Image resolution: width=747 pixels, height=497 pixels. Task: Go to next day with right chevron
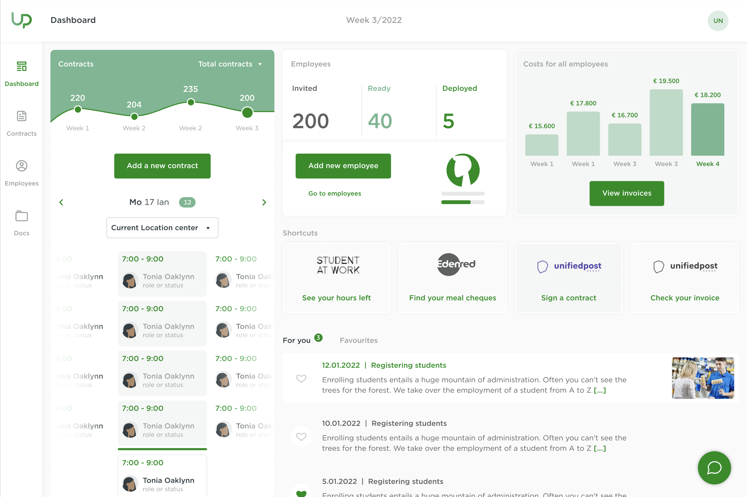pyautogui.click(x=264, y=202)
